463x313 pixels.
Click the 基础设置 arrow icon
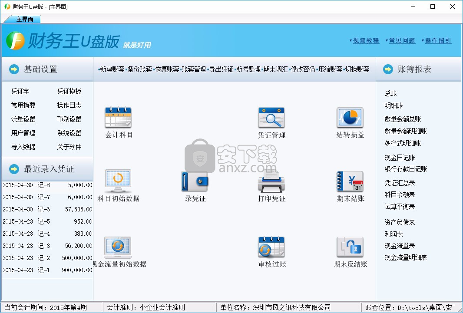click(x=14, y=69)
